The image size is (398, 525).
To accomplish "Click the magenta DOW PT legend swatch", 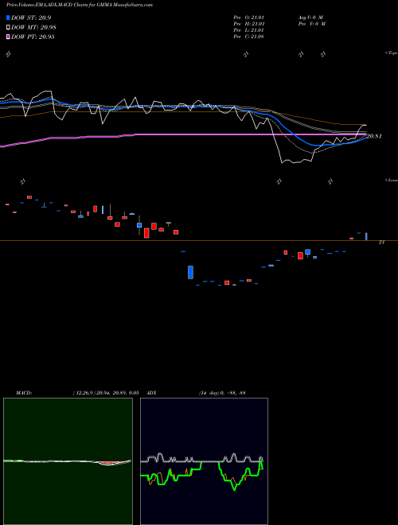I will click(9, 37).
